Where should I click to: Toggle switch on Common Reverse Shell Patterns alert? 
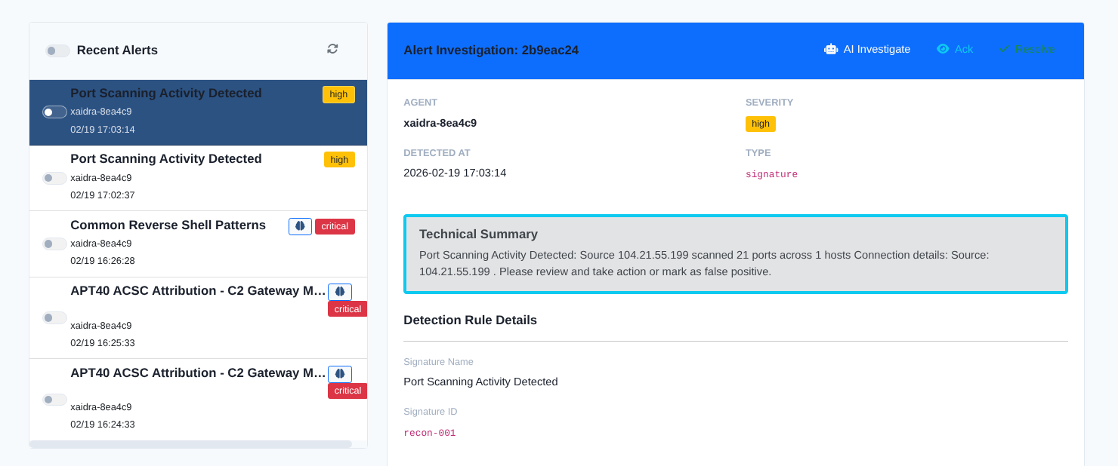[x=54, y=244]
